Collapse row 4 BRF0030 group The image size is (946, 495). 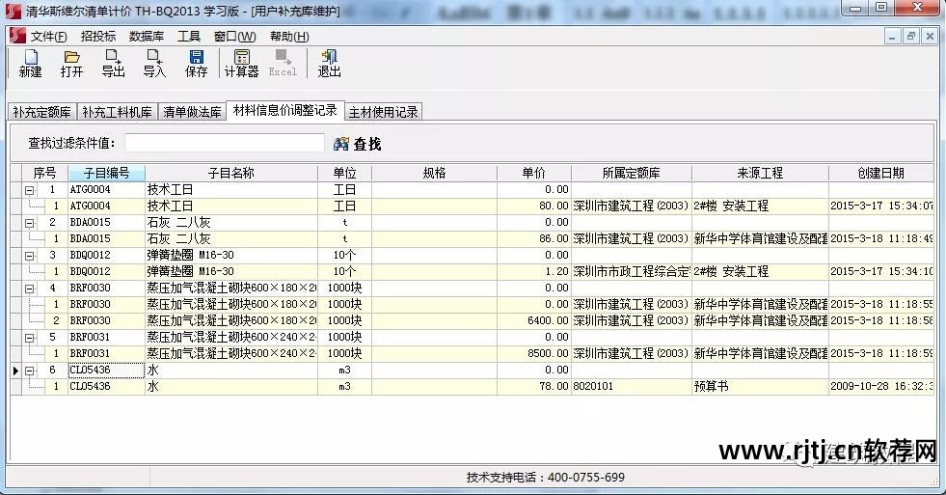click(29, 289)
